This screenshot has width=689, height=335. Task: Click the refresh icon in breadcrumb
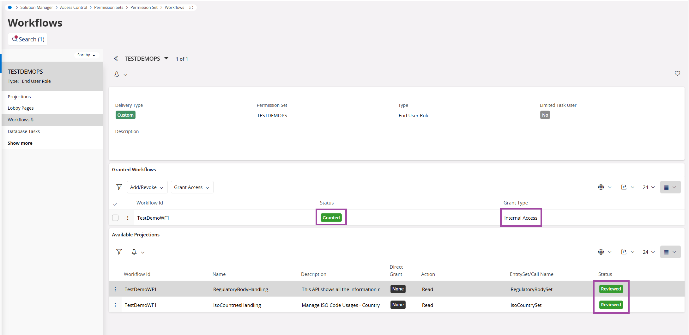click(191, 7)
